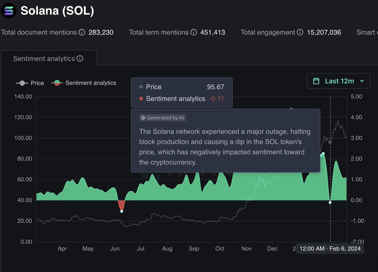The width and height of the screenshot is (378, 272).
Task: Toggle the Sentiment analytics series in legend
Action: pos(84,83)
